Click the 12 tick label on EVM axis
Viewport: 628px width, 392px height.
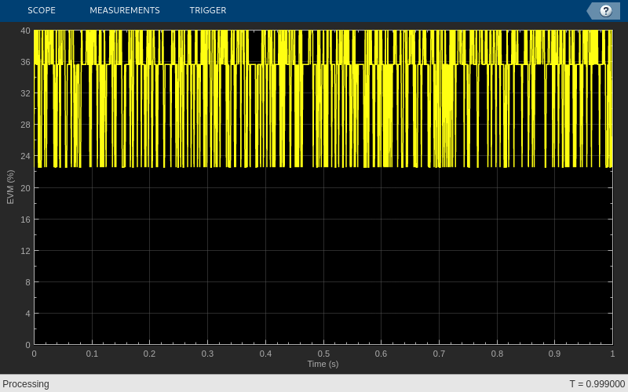coord(25,251)
